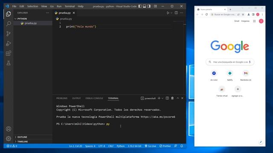Select the prueba.py editor tab
Viewport: 273px width, 153px height.
[x=64, y=13]
